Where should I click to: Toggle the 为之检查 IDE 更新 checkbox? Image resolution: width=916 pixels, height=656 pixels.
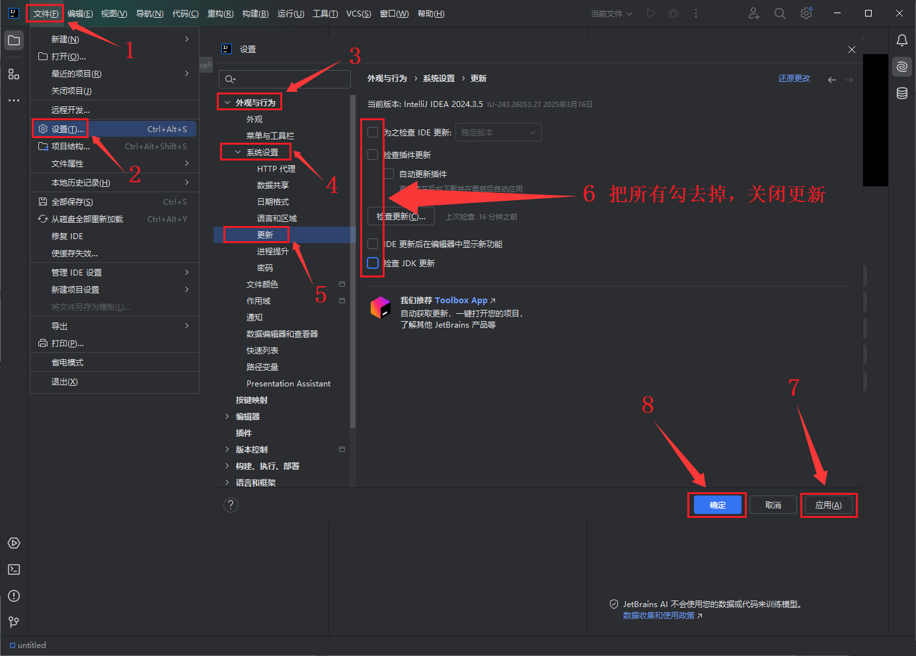pyautogui.click(x=373, y=132)
